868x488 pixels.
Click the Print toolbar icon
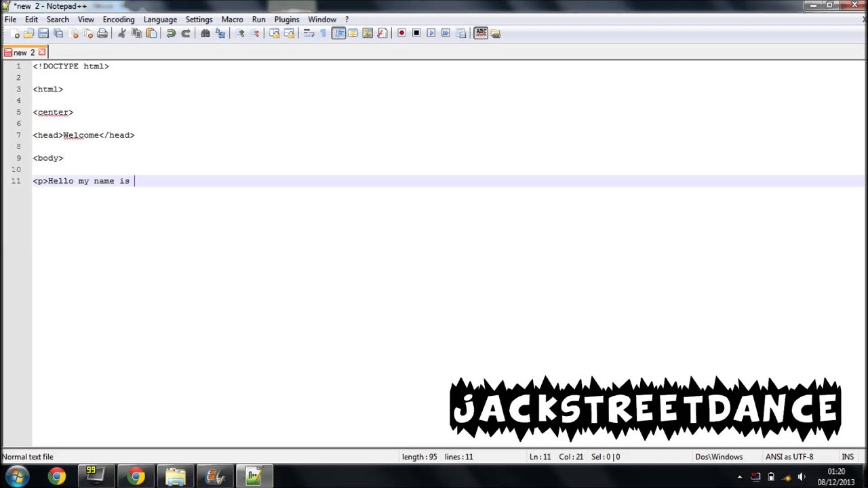tap(102, 33)
